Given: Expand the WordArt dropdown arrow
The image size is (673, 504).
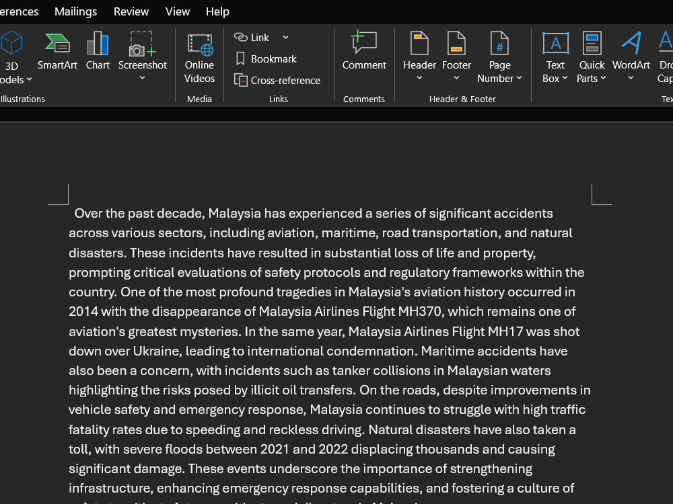Looking at the screenshot, I should (631, 78).
